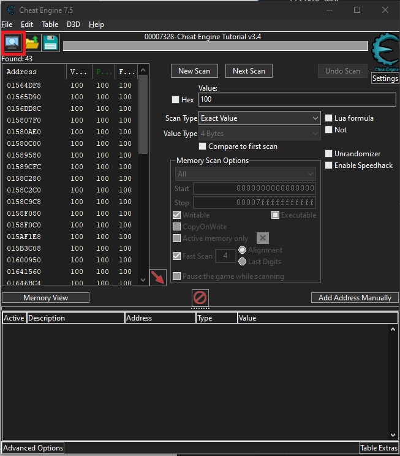Open the Edit menu
Viewport: 400px width, 456px height.
27,25
